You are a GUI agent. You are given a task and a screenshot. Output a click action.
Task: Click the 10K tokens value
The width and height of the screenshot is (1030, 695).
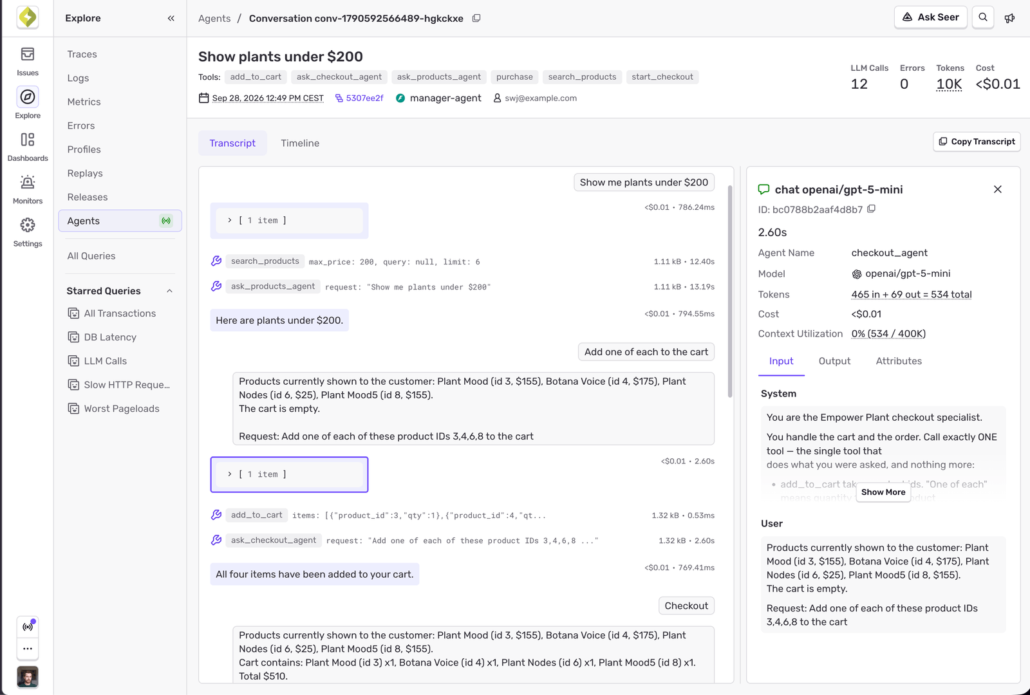(949, 84)
